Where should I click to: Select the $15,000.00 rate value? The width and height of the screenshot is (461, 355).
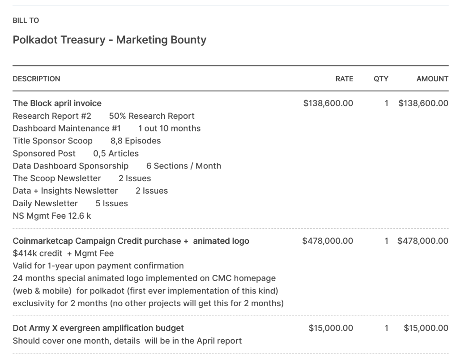coord(331,328)
